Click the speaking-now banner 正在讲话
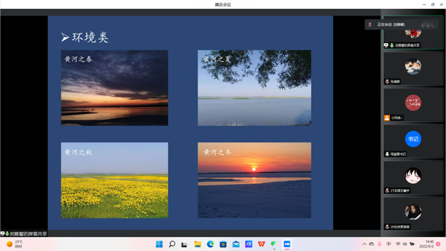 click(401, 25)
